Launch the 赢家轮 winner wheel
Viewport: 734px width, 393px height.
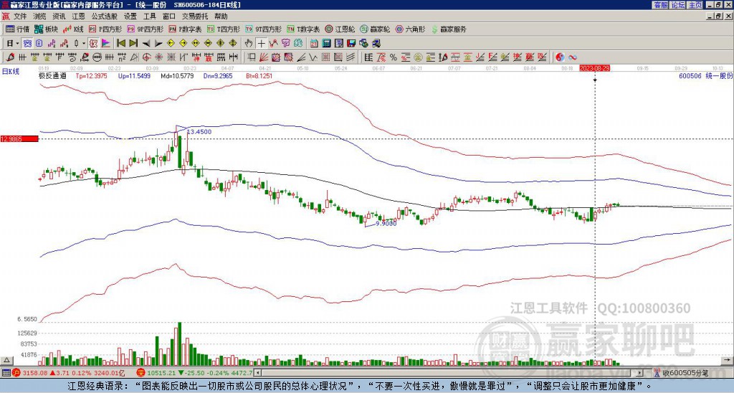[x=376, y=29]
